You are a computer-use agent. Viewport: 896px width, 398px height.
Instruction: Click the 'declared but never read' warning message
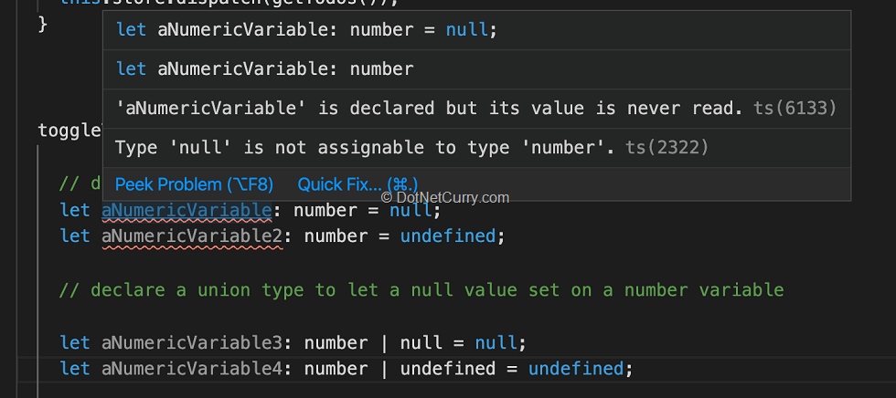coord(430,109)
